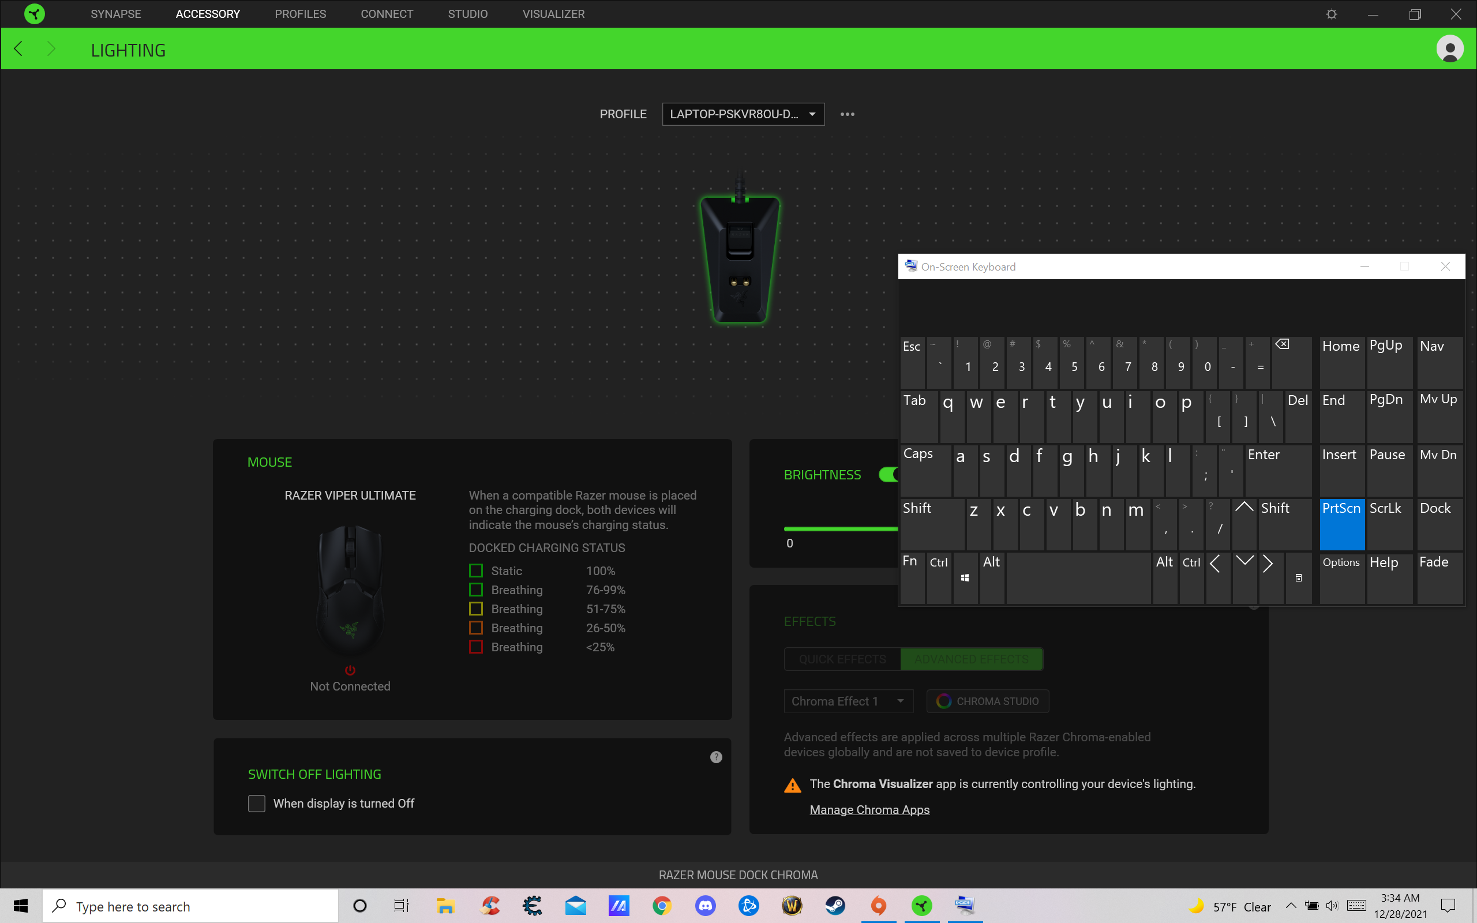The image size is (1477, 923).
Task: Open Steam from the taskbar
Action: pos(835,906)
